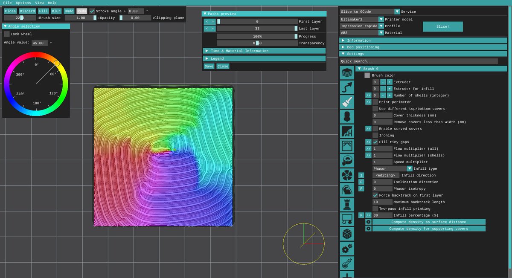Viewport: 512px width, 278px height.
Task: Open the experimental flask settings icon
Action: pos(347,263)
